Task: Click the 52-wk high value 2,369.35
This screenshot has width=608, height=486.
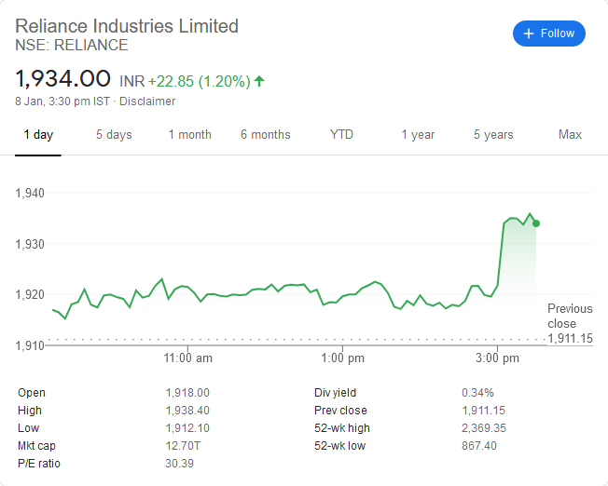Action: pos(484,428)
